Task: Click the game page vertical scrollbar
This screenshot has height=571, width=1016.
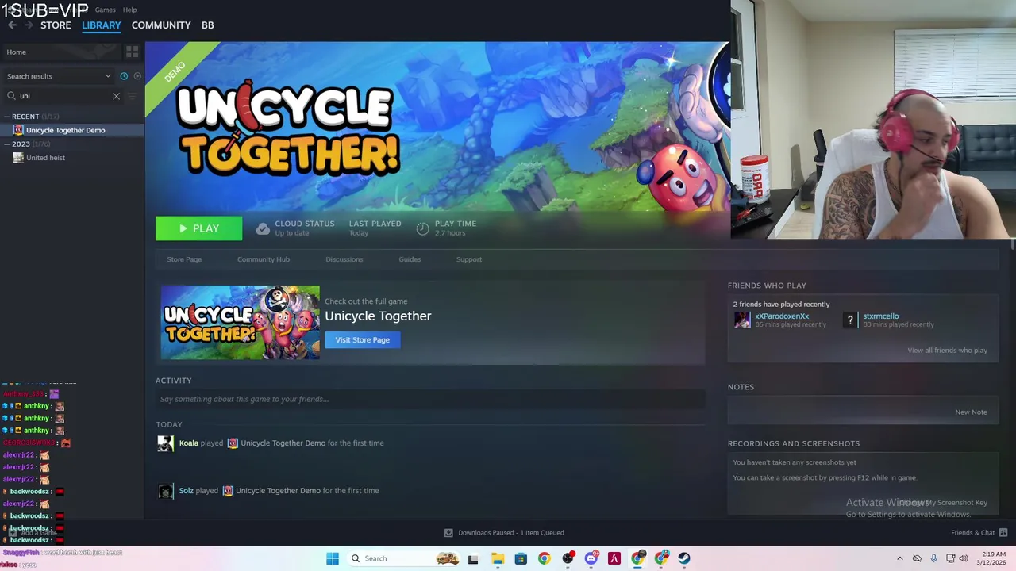Action: 1012,246
